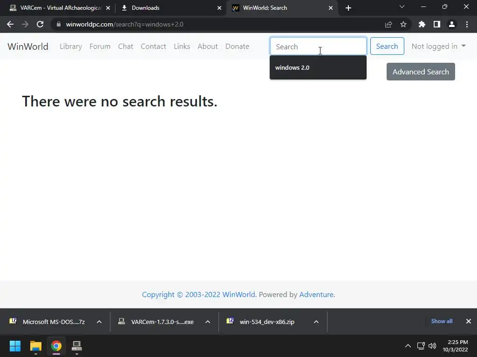Follow the Adventure link in footer

coord(317,295)
